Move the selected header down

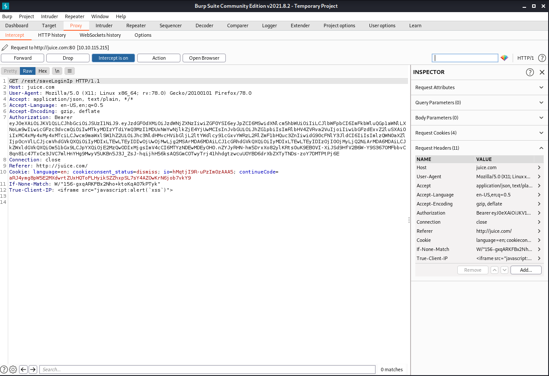click(504, 270)
